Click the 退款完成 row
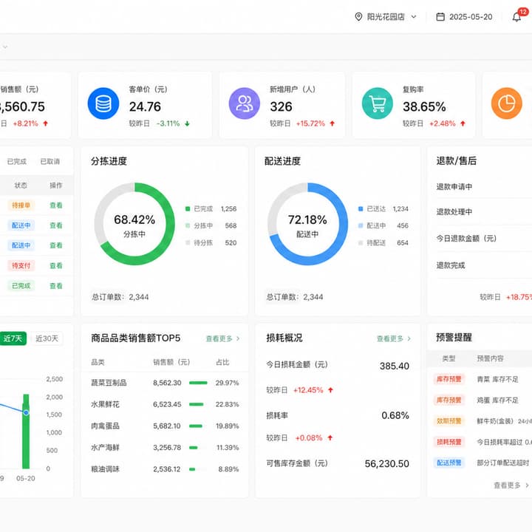The height and width of the screenshot is (532, 532). [x=480, y=265]
